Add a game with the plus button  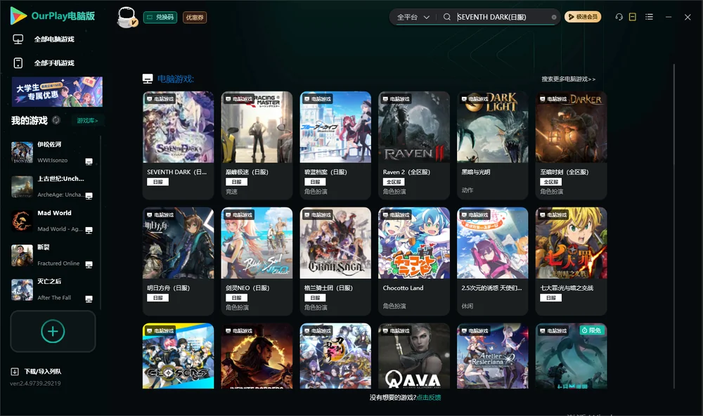(53, 331)
